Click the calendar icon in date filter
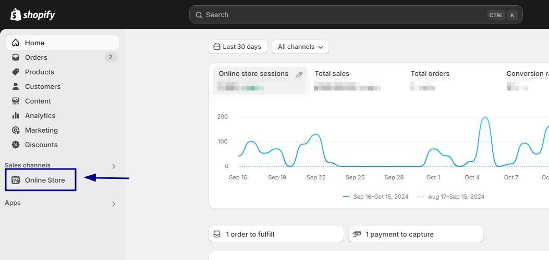Viewport: 549px width, 260px height. point(217,47)
